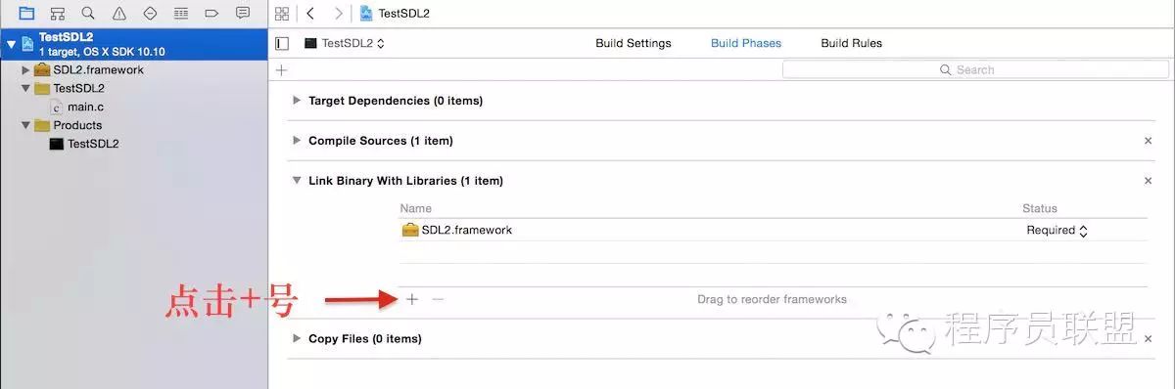Toggle the targets list sidebar icon

(x=283, y=43)
